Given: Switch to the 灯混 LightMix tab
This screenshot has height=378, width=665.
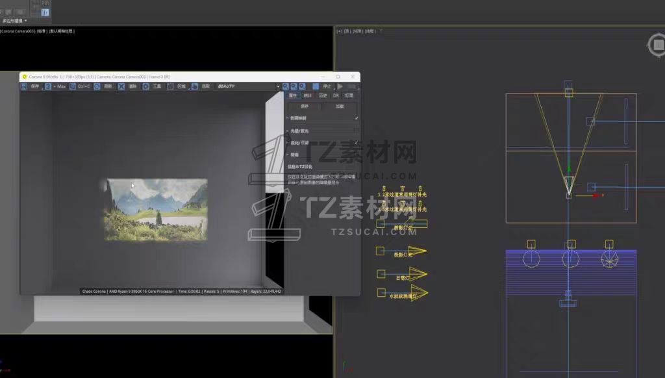Looking at the screenshot, I should coord(349,95).
